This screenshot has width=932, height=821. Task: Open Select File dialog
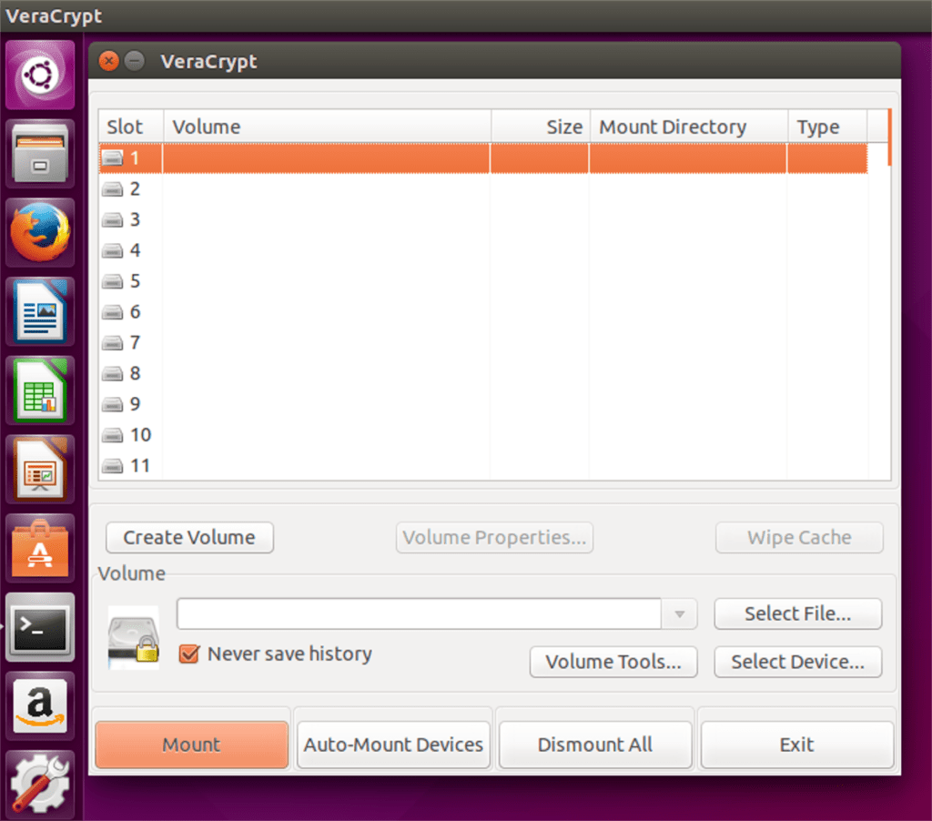click(x=797, y=613)
